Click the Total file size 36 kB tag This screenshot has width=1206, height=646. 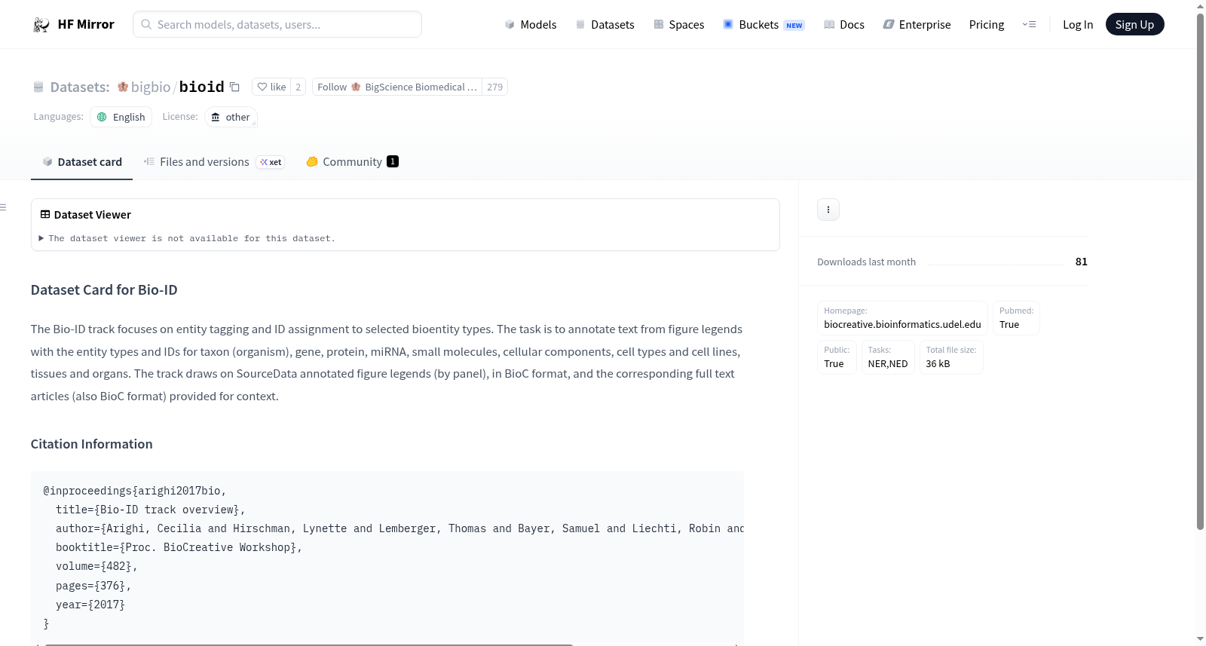coord(951,357)
